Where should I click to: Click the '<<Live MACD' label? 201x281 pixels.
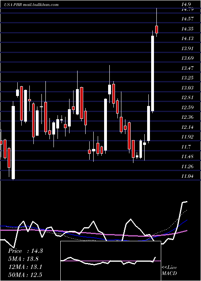click(x=169, y=271)
